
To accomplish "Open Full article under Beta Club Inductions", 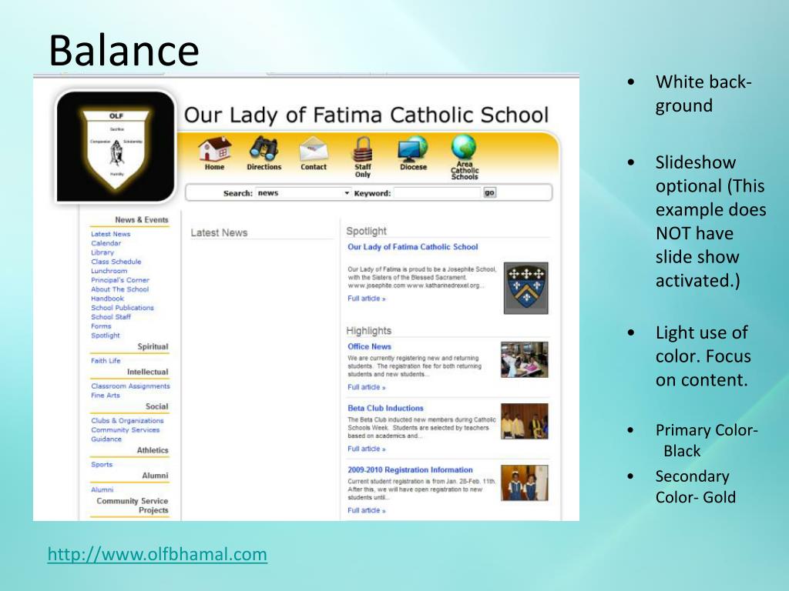I will click(366, 449).
